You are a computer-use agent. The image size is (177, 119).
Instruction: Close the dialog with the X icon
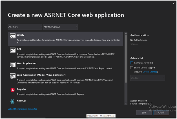pyautogui.click(x=174, y=3)
